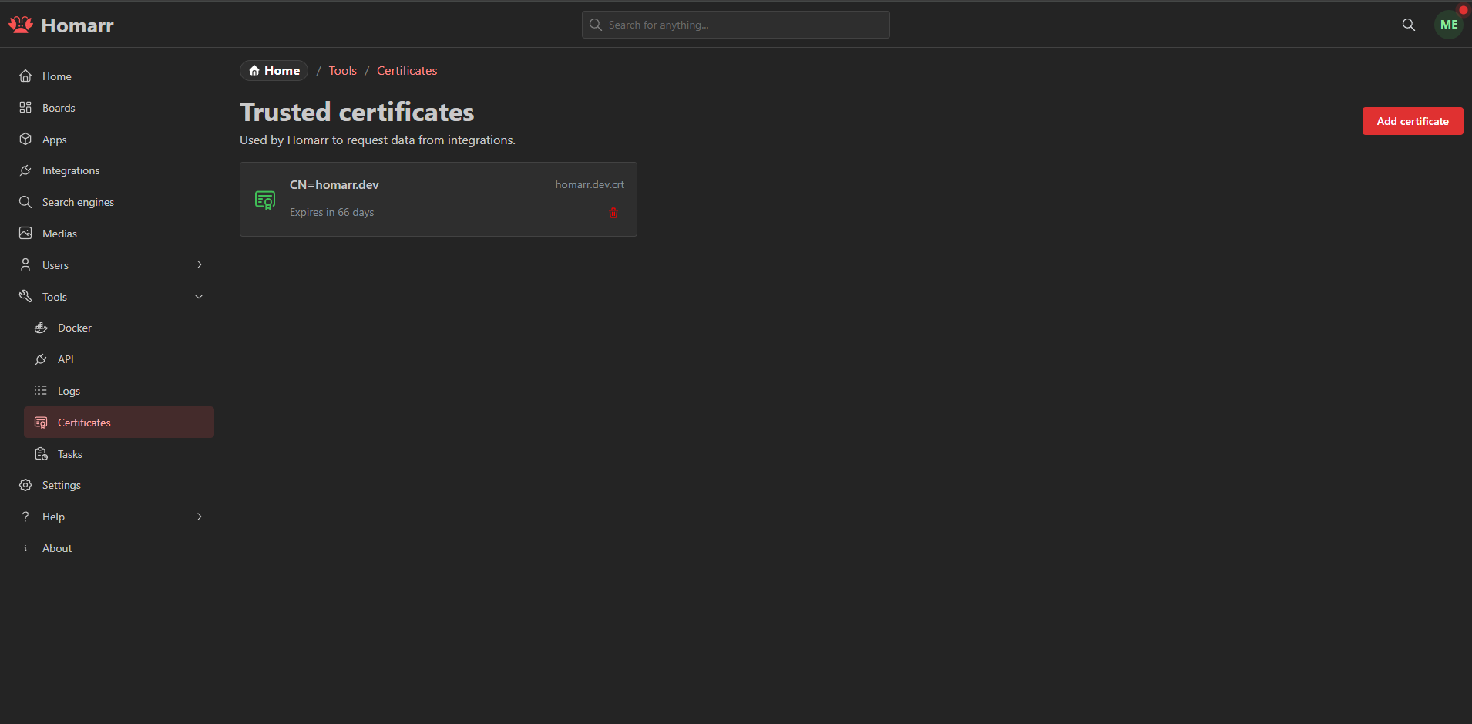Image resolution: width=1472 pixels, height=724 pixels.
Task: Open the Medias section
Action: click(x=59, y=234)
